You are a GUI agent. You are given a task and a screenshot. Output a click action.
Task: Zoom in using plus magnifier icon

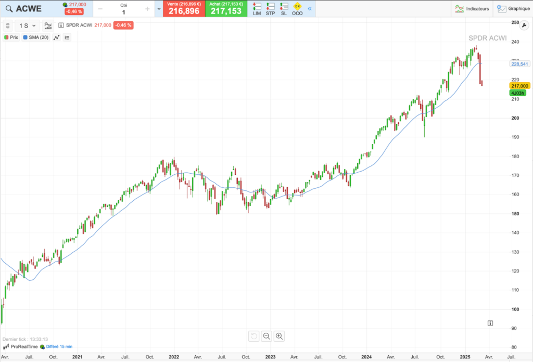coord(279,336)
